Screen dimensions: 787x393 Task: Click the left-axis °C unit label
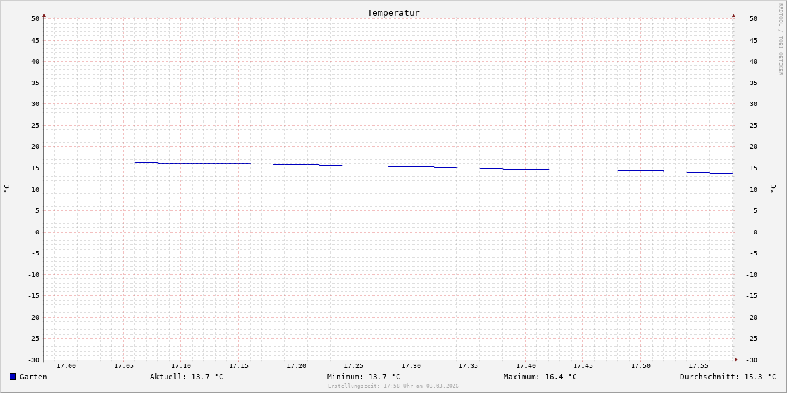pos(7,188)
